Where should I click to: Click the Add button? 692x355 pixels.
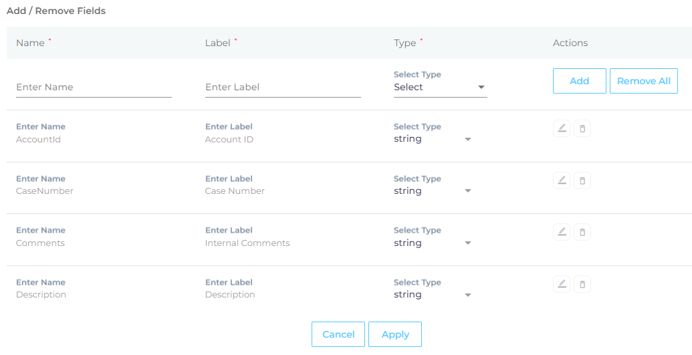click(579, 81)
